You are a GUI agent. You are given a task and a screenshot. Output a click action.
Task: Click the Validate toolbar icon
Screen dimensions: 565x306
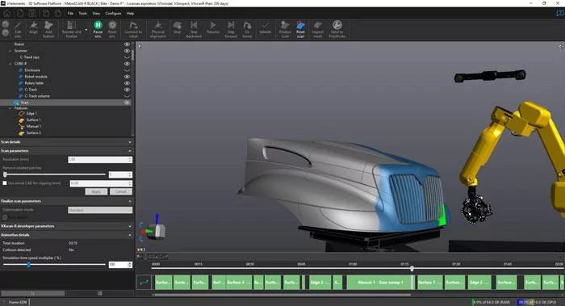pyautogui.click(x=266, y=27)
